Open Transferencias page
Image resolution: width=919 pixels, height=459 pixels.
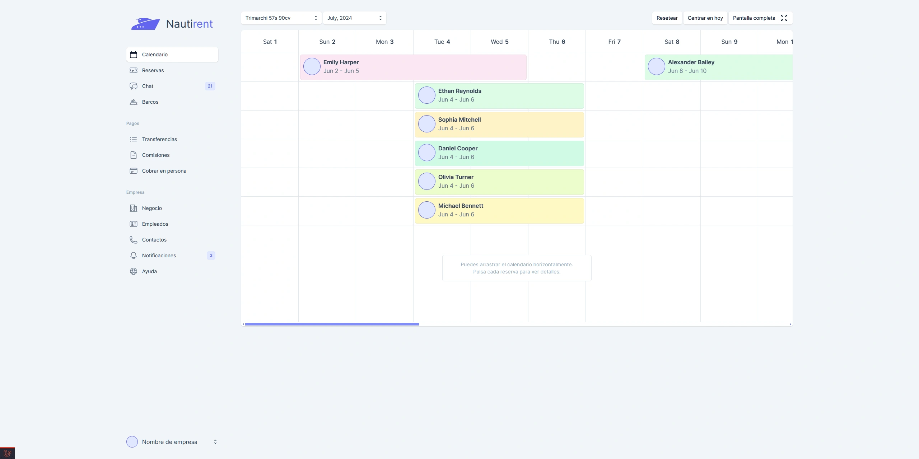(x=172, y=139)
